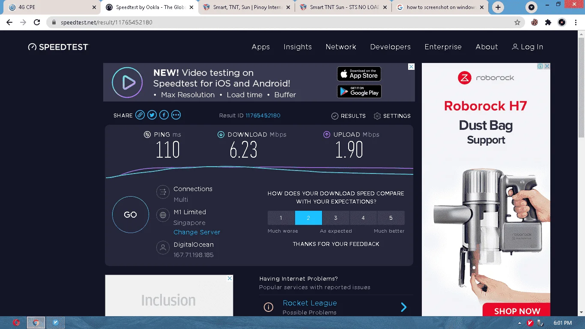Open more share options ellipsis icon

coord(176,115)
